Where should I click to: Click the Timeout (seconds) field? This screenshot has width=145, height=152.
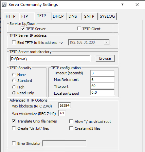(102, 73)
